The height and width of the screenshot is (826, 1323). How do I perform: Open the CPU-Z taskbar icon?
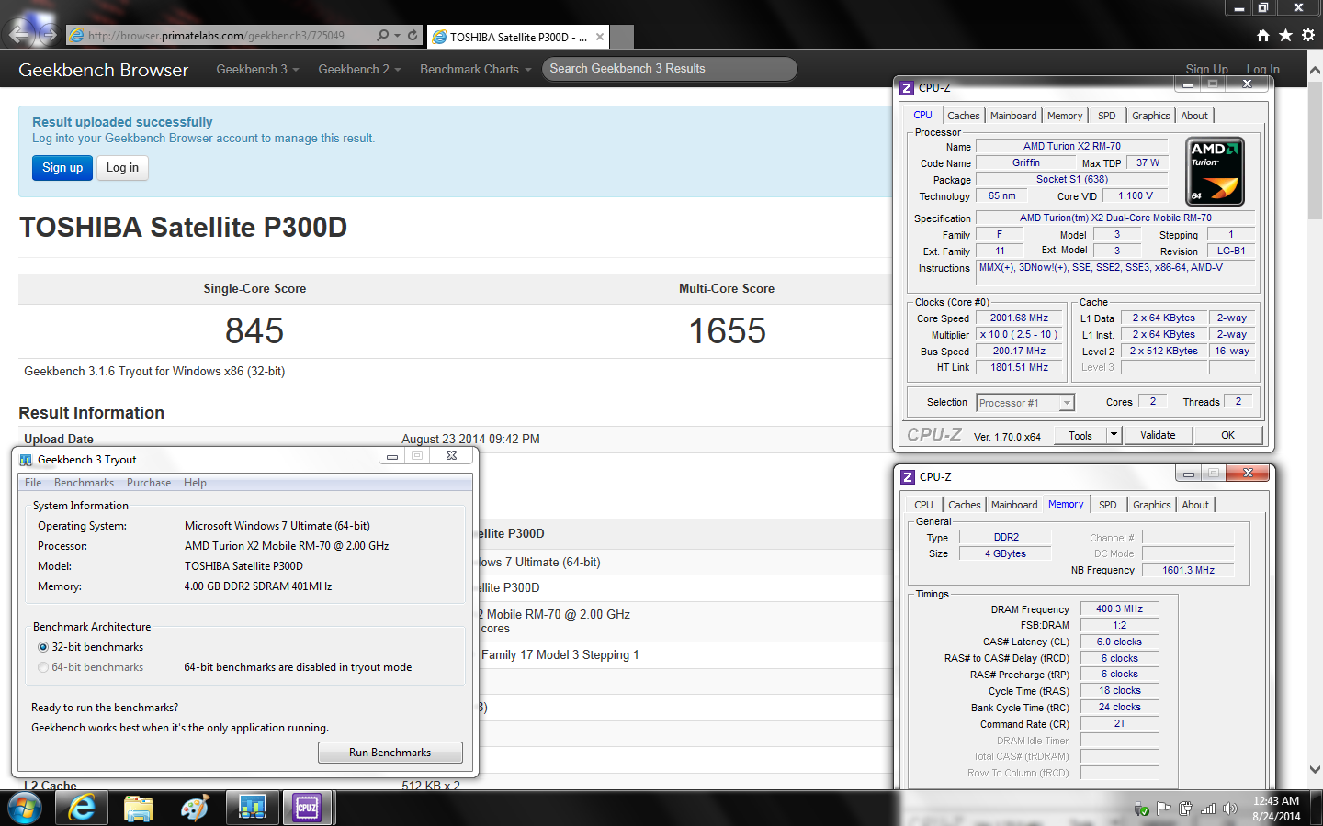[307, 809]
